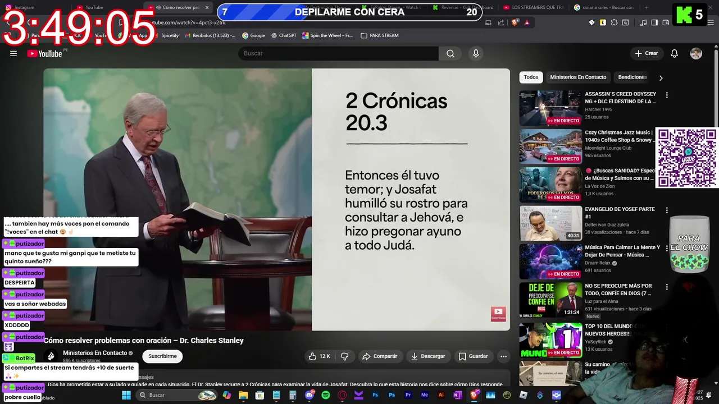Switch to dolar a soles search tab
This screenshot has width=719, height=404.
[x=604, y=7]
